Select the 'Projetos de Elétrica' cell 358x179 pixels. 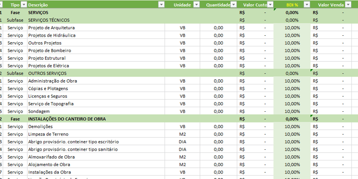[x=96, y=66]
